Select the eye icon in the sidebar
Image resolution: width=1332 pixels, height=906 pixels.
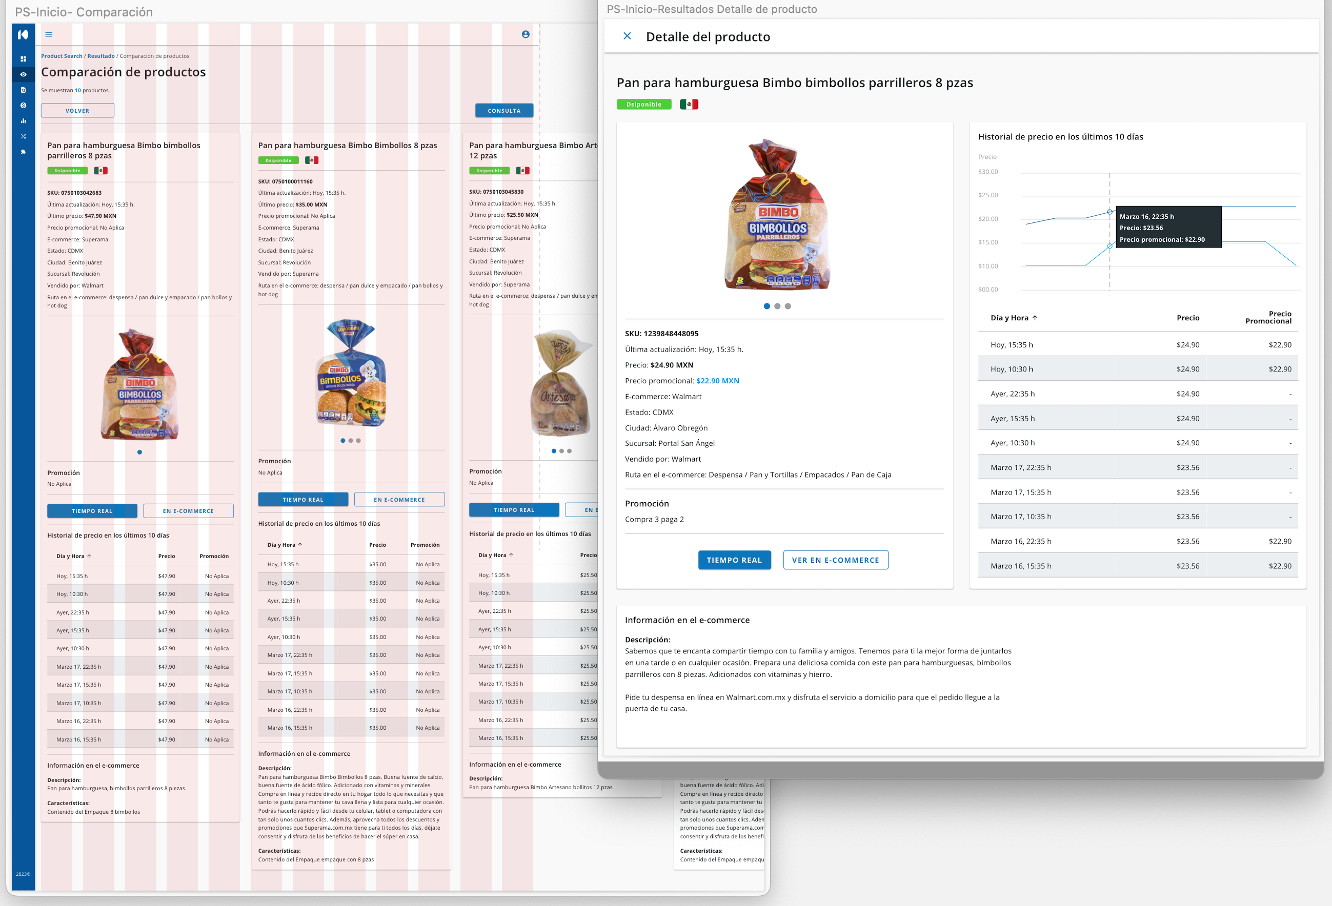coord(24,74)
